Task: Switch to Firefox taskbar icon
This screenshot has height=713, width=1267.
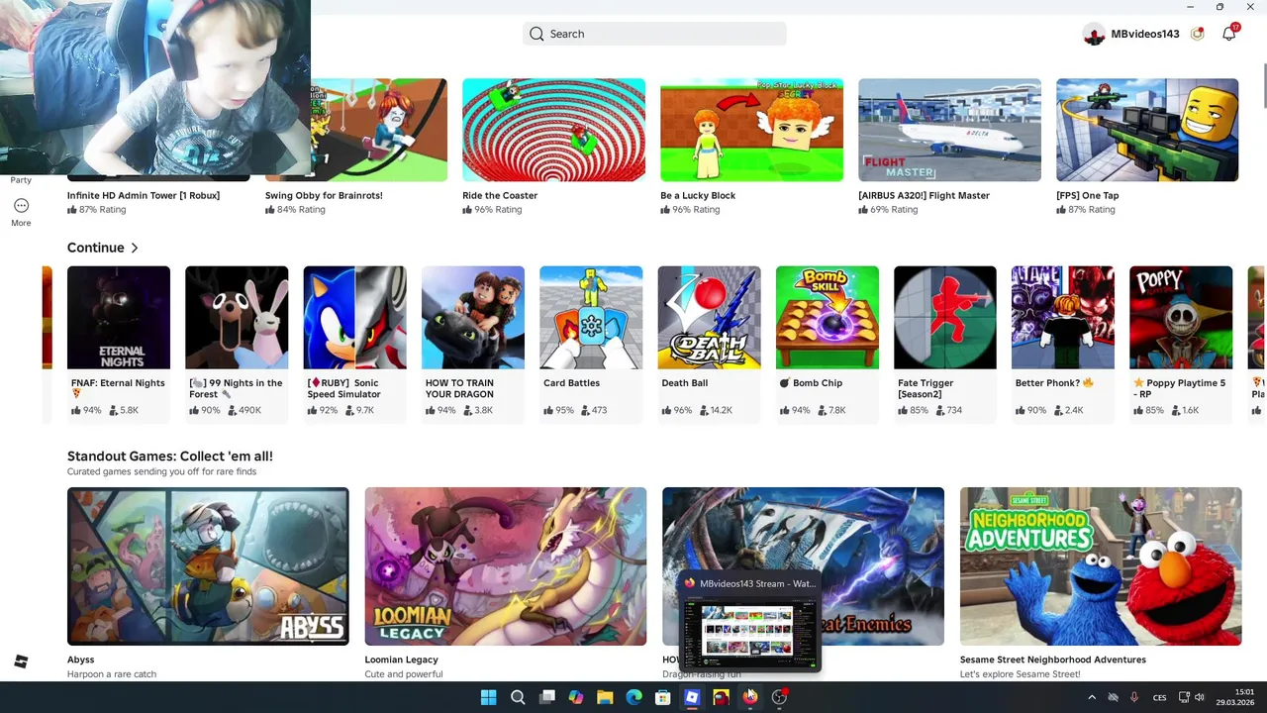Action: [x=750, y=697]
